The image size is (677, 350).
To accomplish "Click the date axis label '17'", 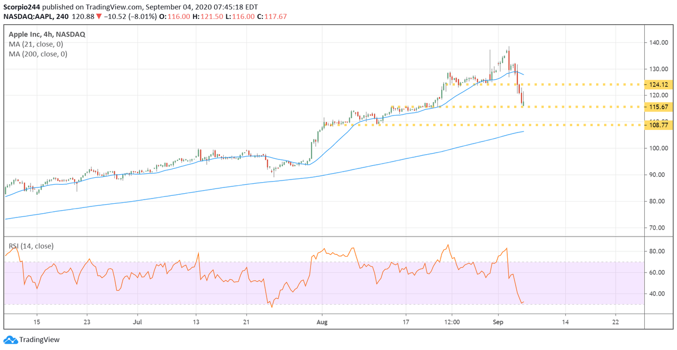I will 405,321.
